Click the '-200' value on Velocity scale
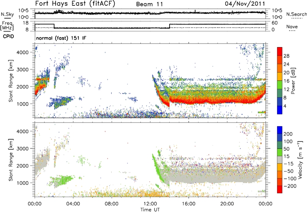307x212 pixels. [x=289, y=186]
